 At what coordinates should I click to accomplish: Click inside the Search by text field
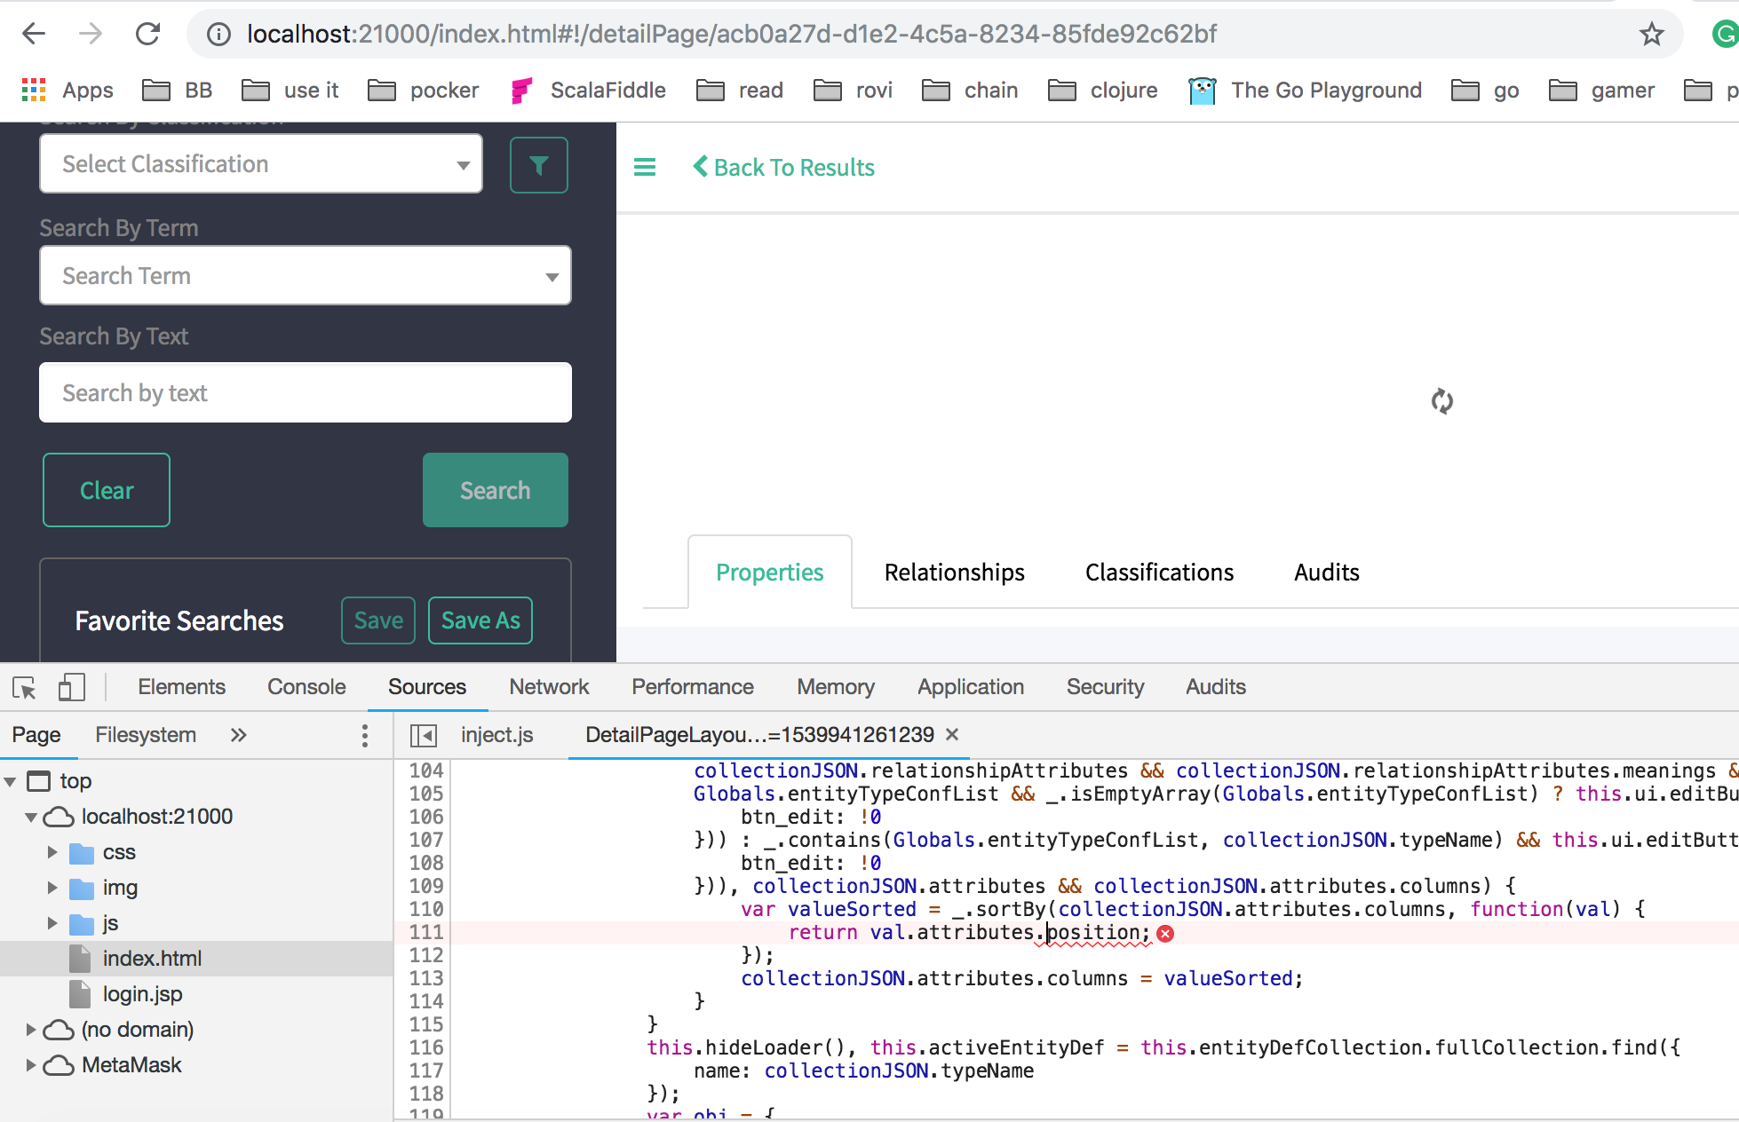pos(305,392)
